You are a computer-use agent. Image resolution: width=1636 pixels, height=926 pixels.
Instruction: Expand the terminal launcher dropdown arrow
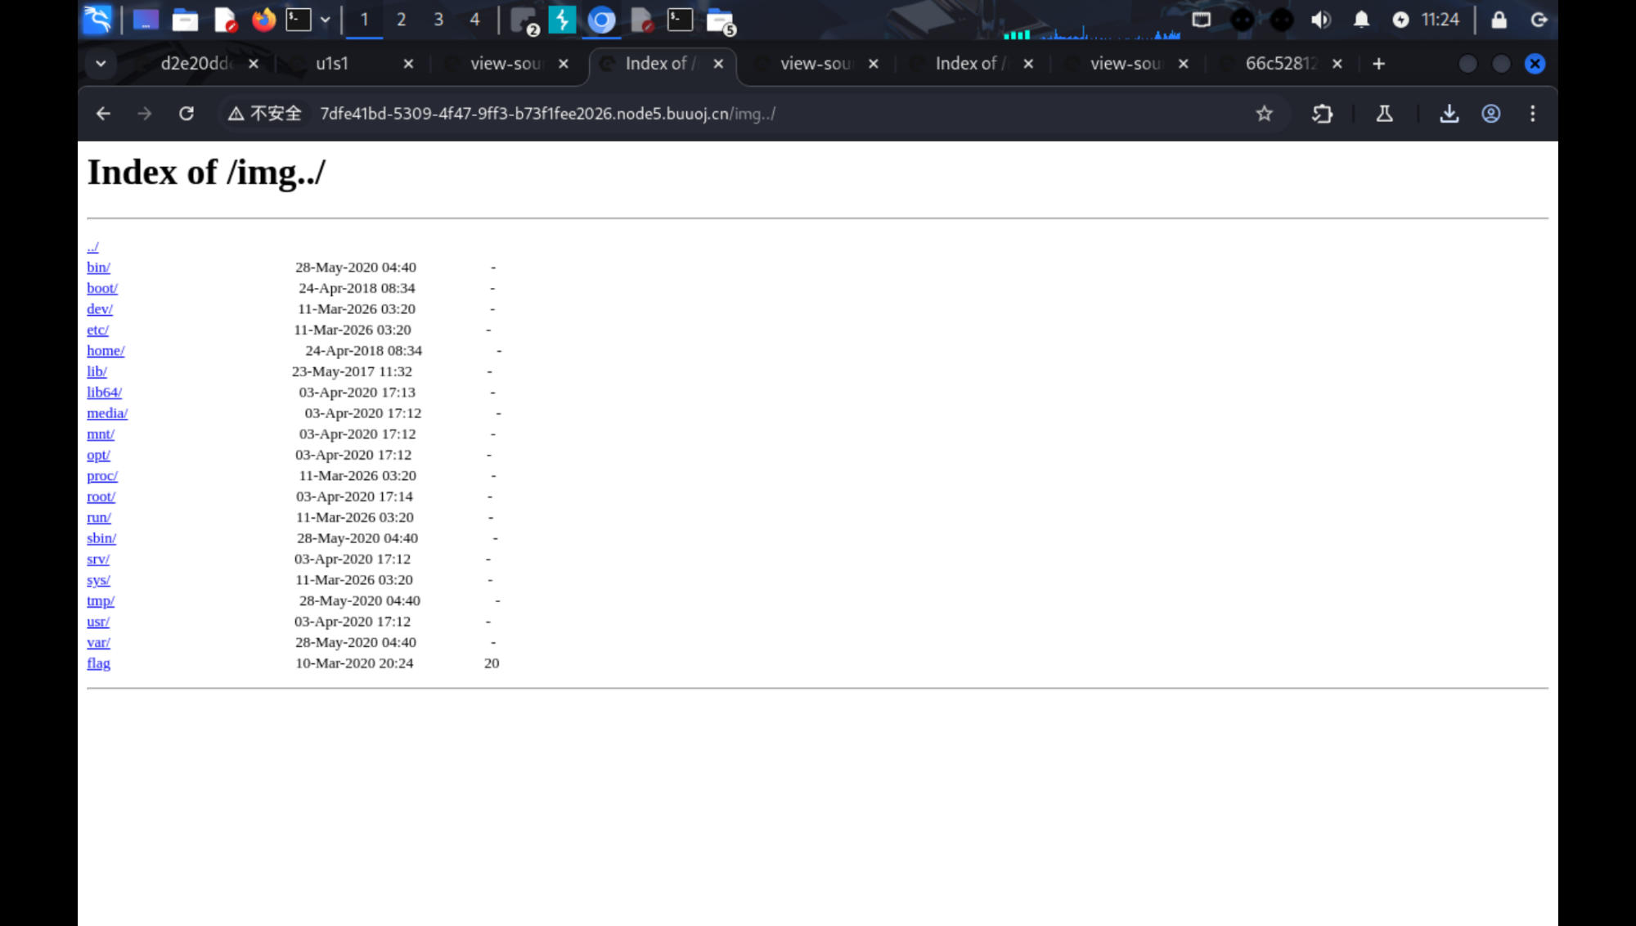pos(326,20)
